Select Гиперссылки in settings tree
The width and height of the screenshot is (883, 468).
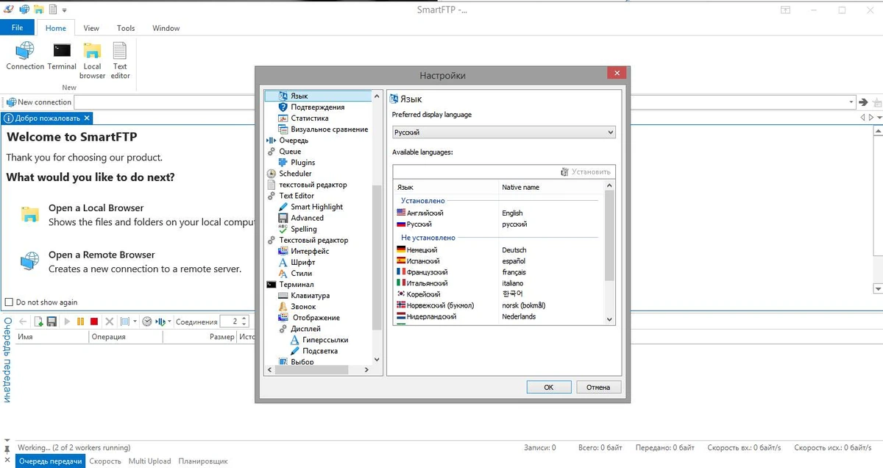pyautogui.click(x=325, y=340)
